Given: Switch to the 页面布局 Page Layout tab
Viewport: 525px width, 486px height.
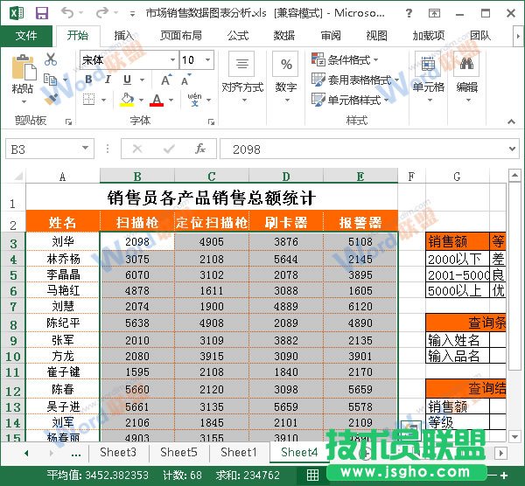Looking at the screenshot, I should tap(181, 36).
